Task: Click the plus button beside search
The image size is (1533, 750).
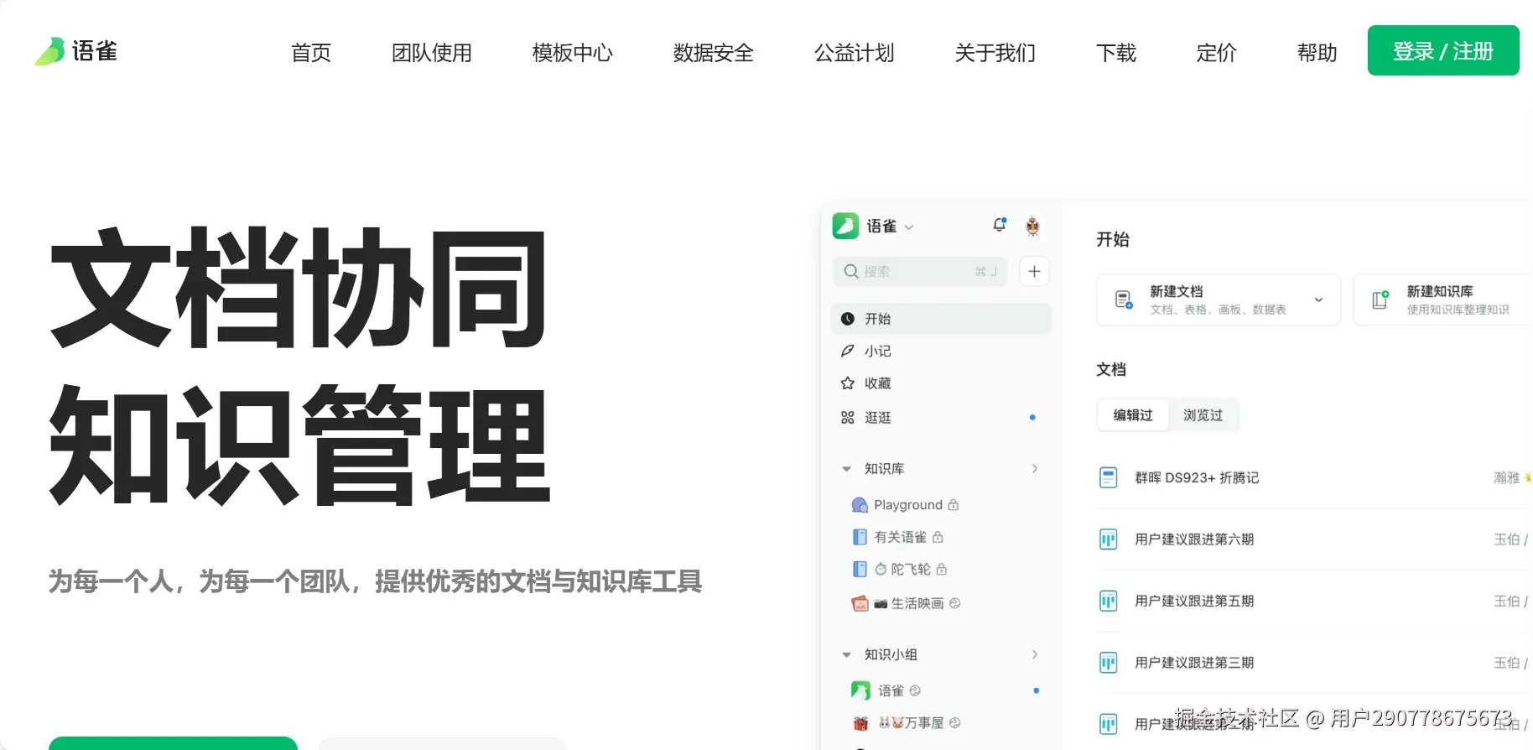Action: (1035, 271)
